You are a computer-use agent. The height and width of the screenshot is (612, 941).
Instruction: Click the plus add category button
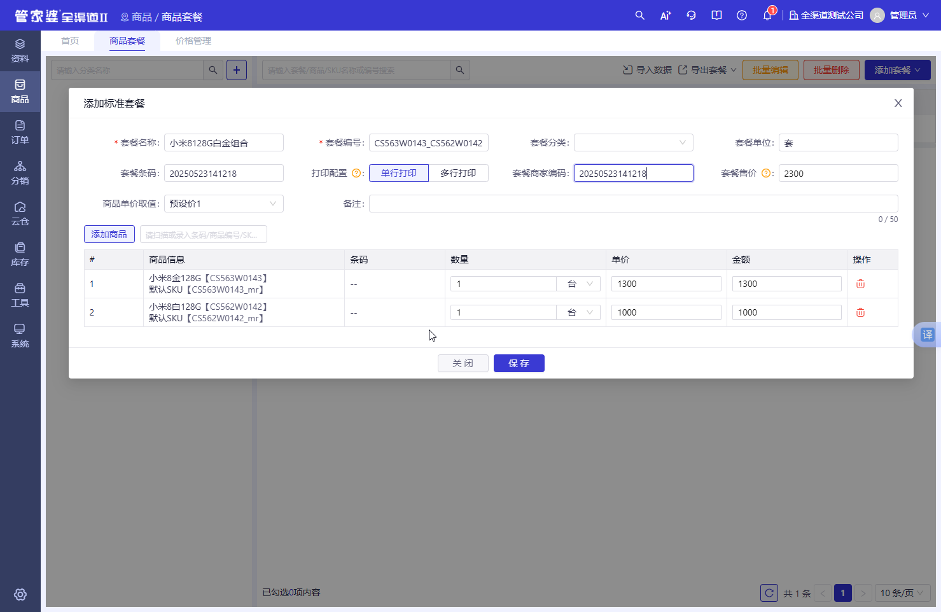pyautogui.click(x=237, y=70)
